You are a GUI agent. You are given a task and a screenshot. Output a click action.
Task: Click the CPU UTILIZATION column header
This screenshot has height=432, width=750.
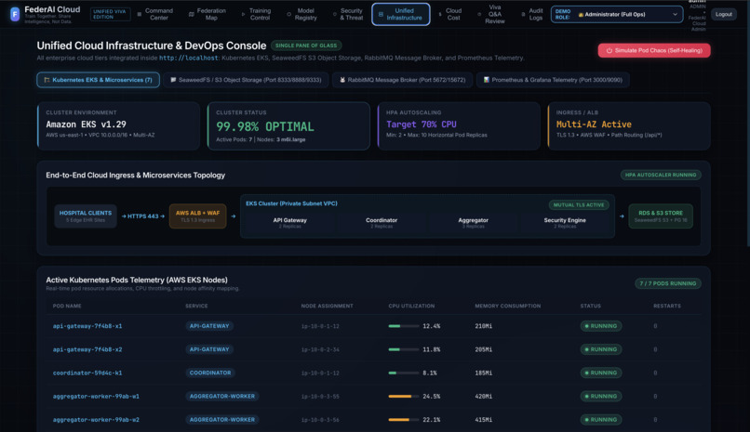(411, 306)
